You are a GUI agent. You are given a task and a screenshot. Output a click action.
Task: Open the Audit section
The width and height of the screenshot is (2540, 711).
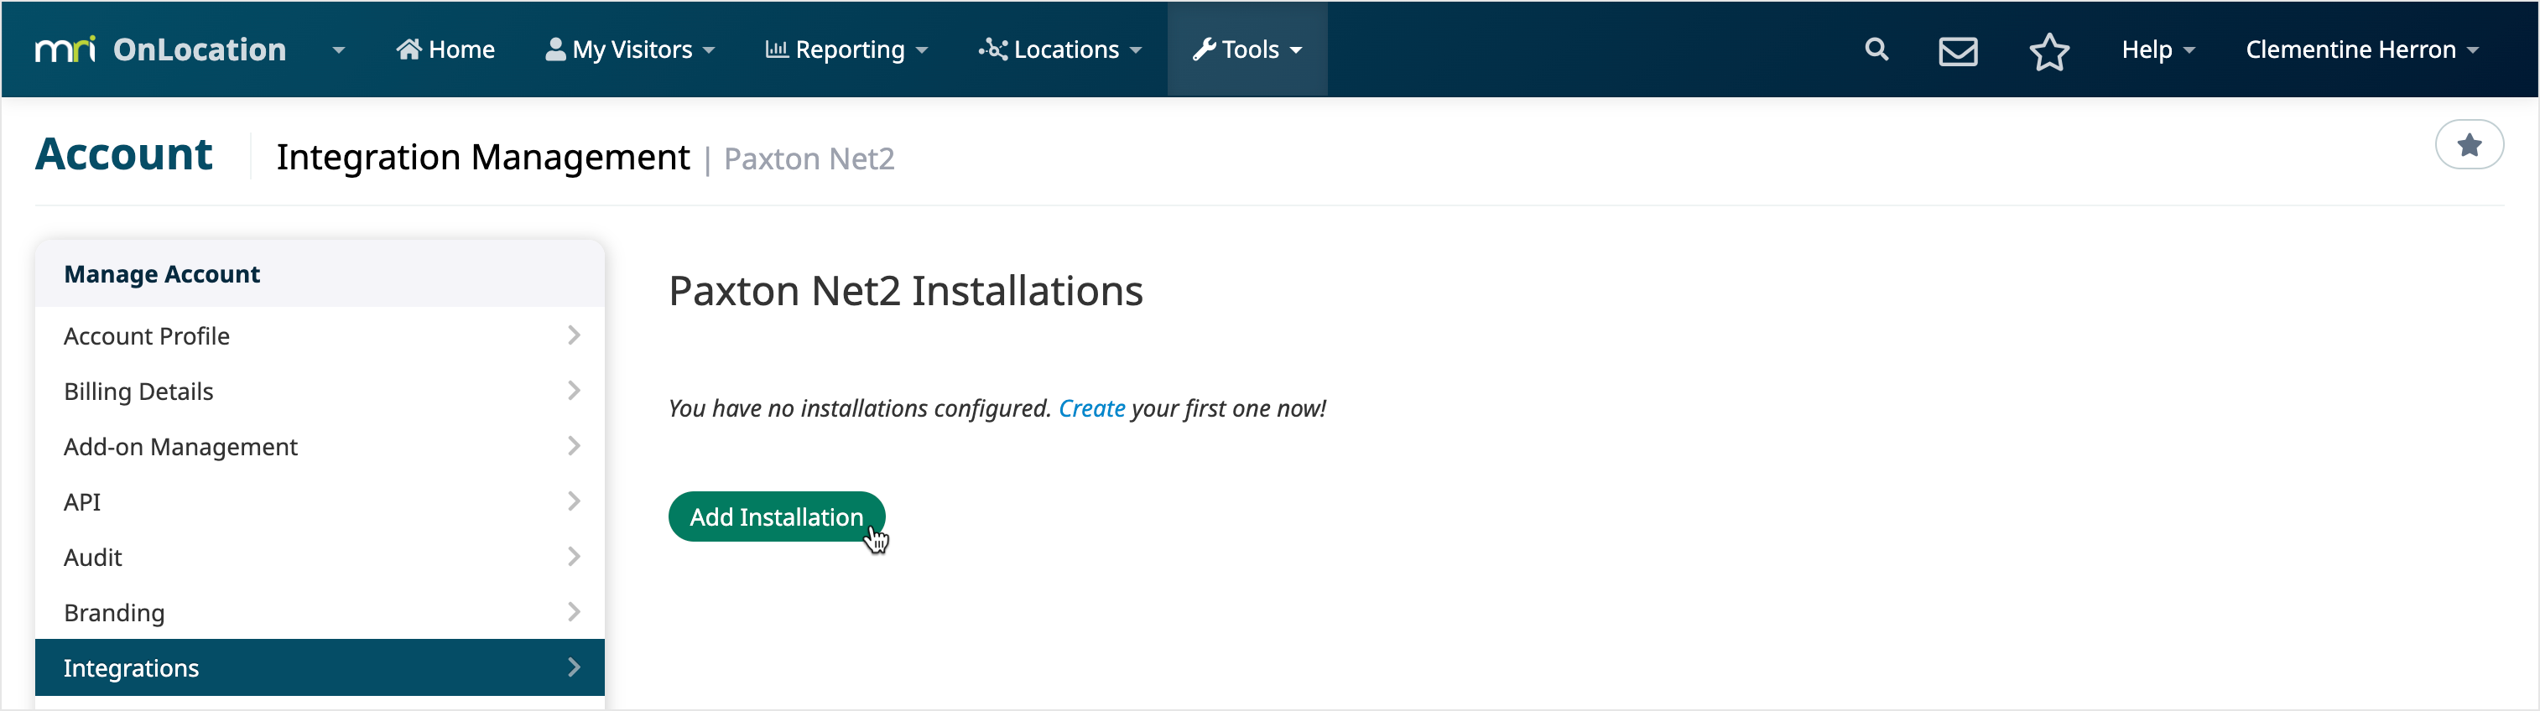(x=320, y=556)
